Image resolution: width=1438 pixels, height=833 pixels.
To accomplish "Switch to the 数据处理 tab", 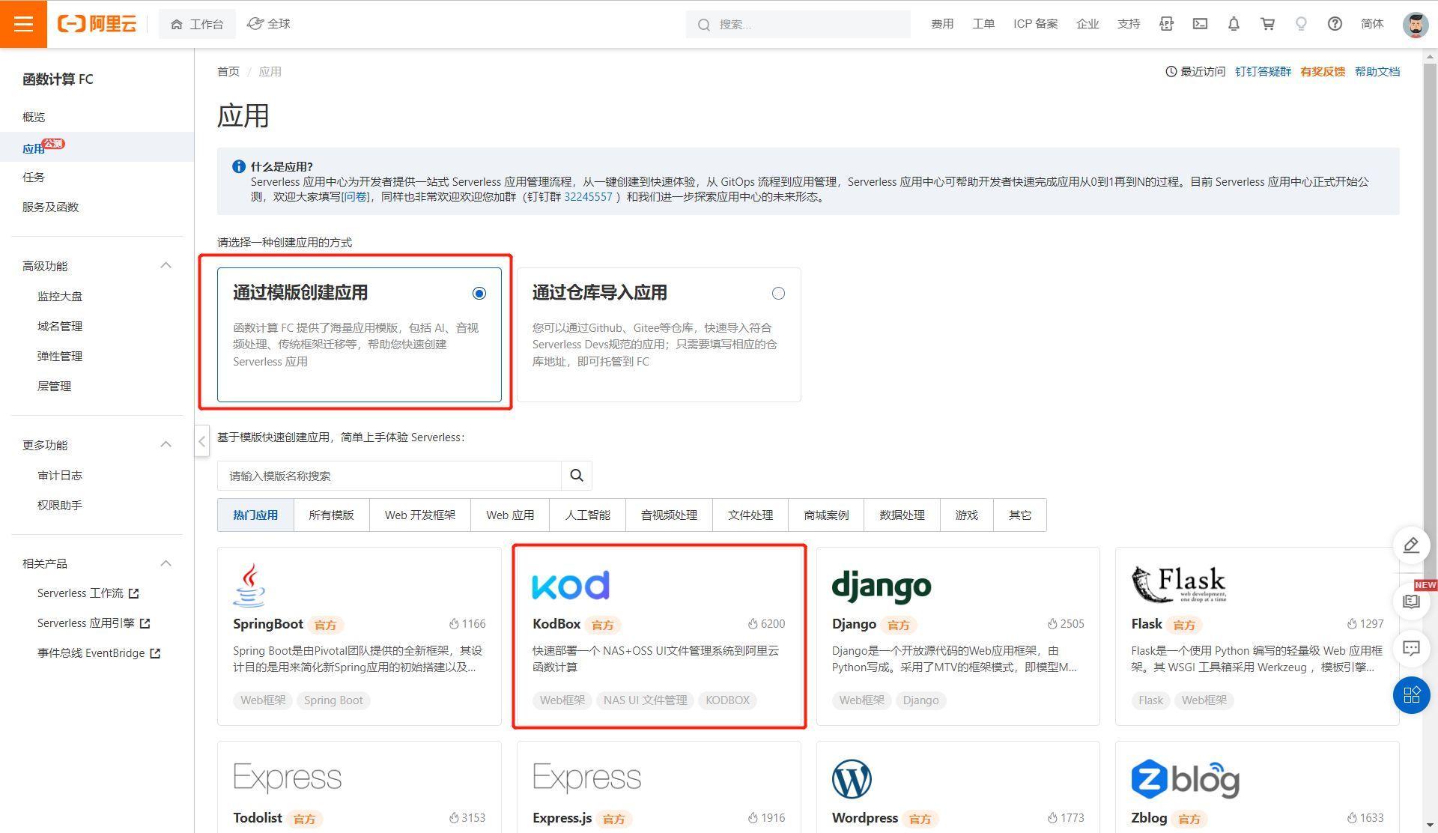I will 902,515.
